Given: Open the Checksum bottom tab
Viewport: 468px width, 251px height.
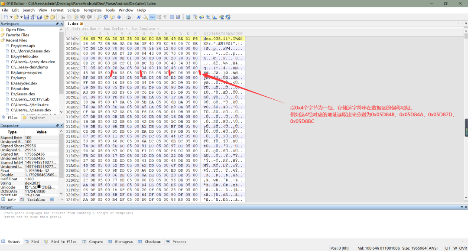Looking at the screenshot, I should coord(149,242).
